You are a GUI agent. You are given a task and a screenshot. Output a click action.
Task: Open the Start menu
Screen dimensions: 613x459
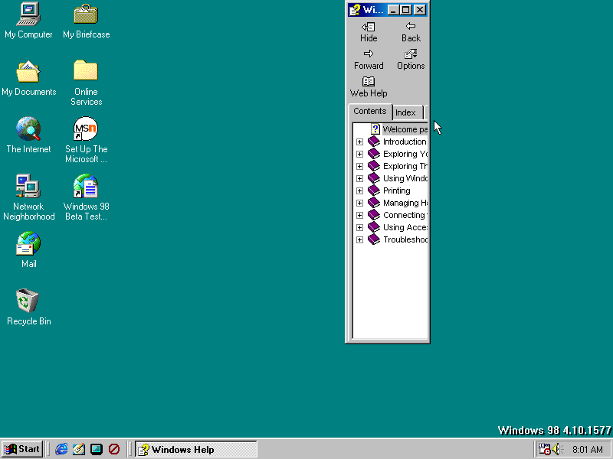22,449
